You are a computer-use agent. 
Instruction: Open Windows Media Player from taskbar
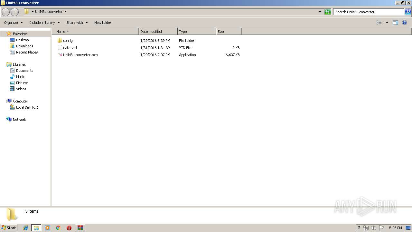(x=47, y=228)
